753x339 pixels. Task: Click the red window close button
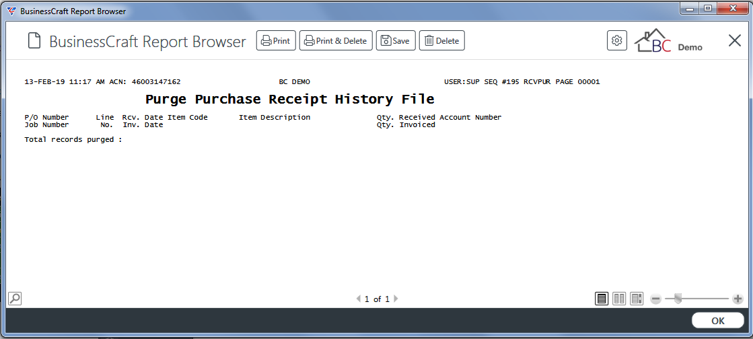tap(733, 7)
